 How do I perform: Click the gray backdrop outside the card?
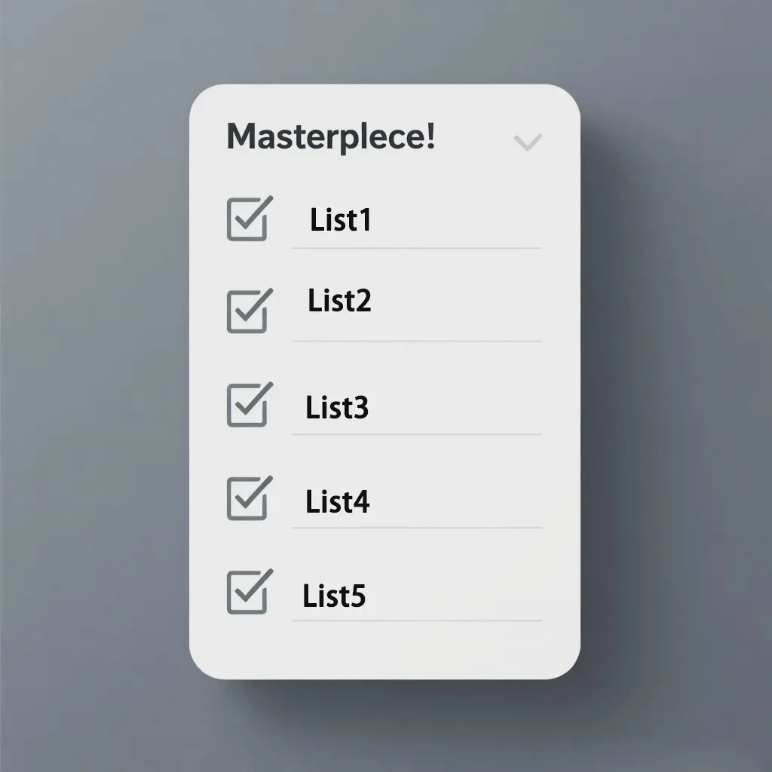coord(90,377)
